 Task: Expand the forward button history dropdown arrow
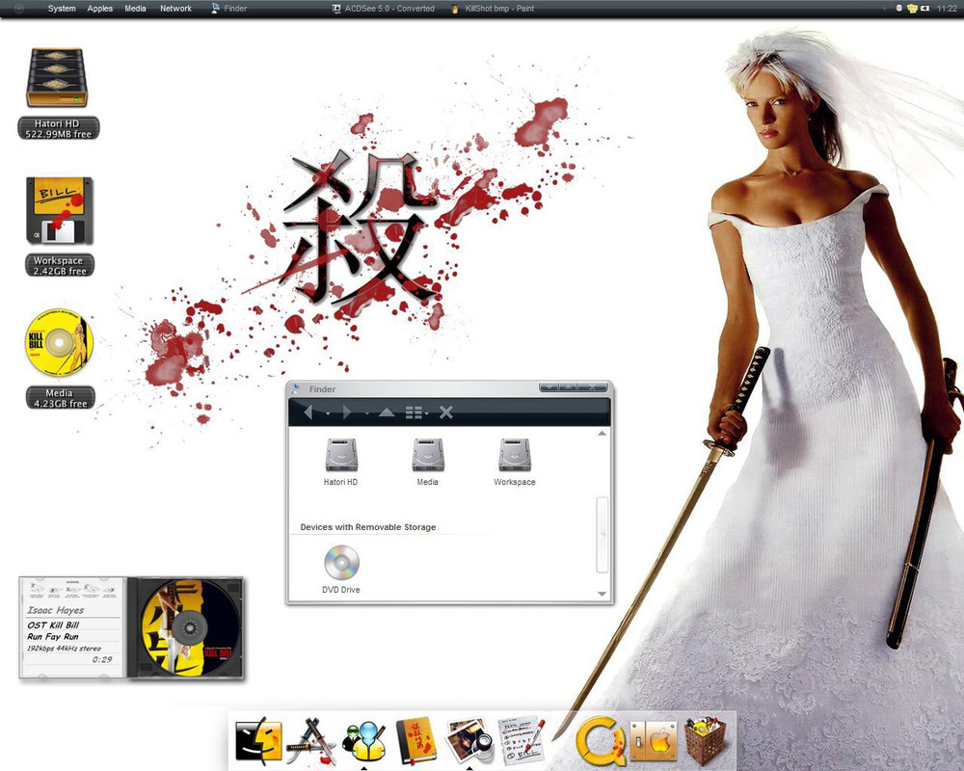pos(366,413)
